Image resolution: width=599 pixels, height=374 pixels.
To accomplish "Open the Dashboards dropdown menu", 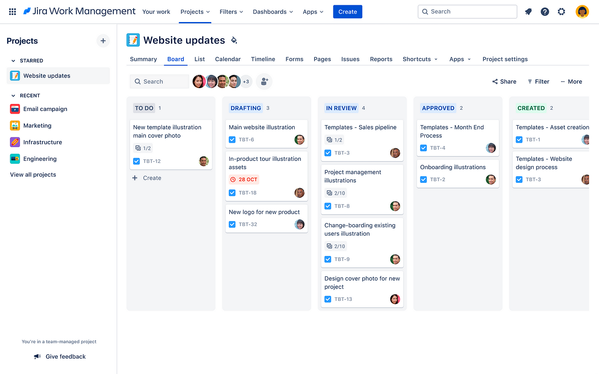I will pos(273,12).
